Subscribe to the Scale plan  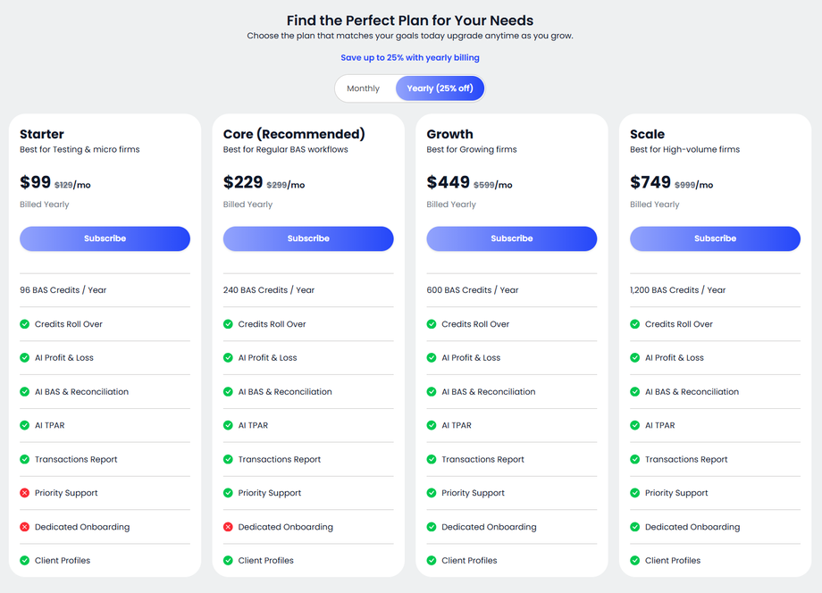coord(715,238)
